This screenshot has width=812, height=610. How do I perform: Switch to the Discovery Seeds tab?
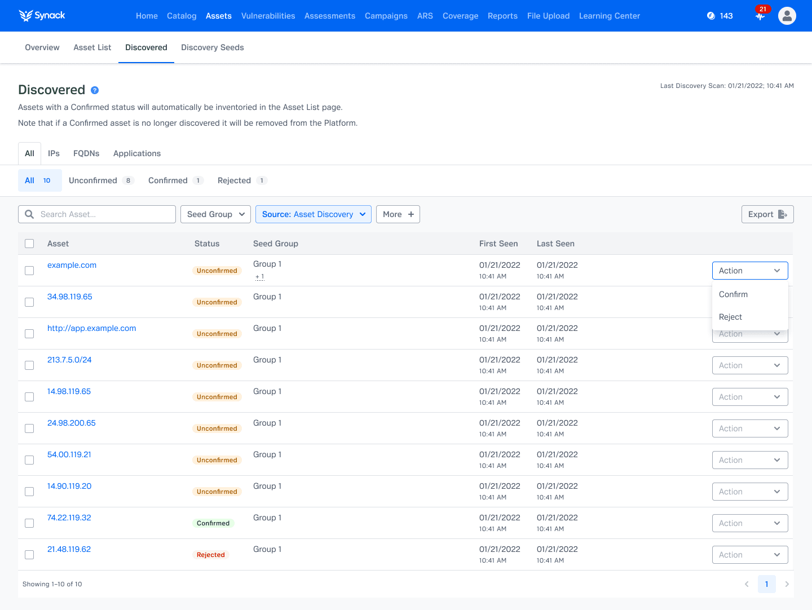(x=212, y=47)
